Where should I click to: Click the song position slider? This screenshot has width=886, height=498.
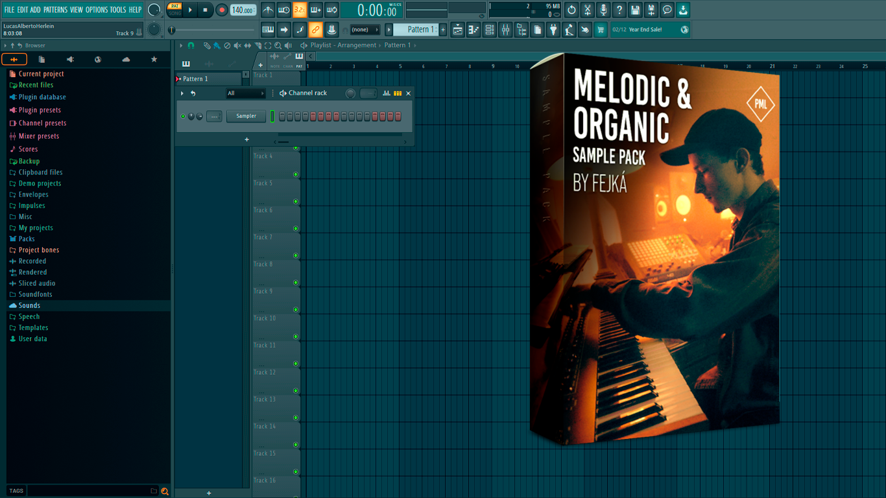[213, 30]
